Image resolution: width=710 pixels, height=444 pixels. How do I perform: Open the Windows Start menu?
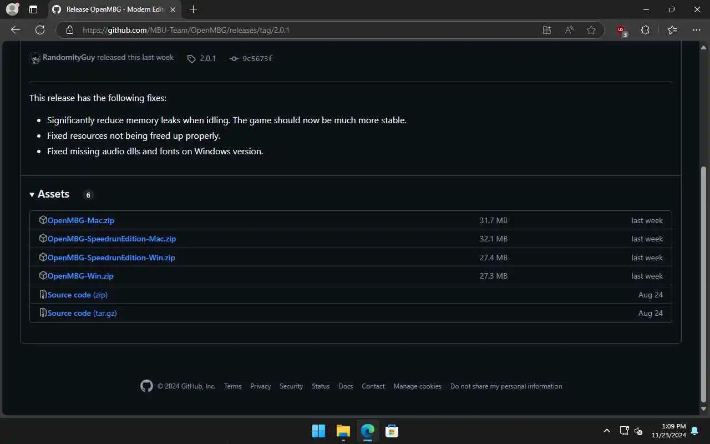point(319,431)
